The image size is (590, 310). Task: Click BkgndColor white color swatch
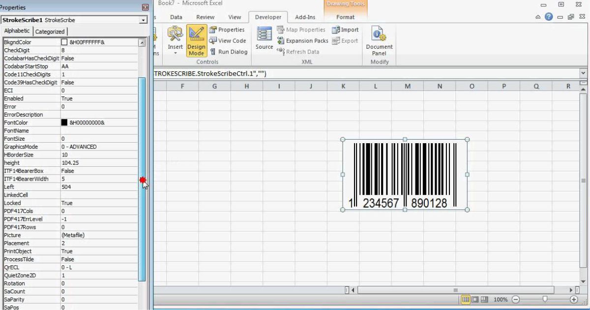tap(64, 42)
